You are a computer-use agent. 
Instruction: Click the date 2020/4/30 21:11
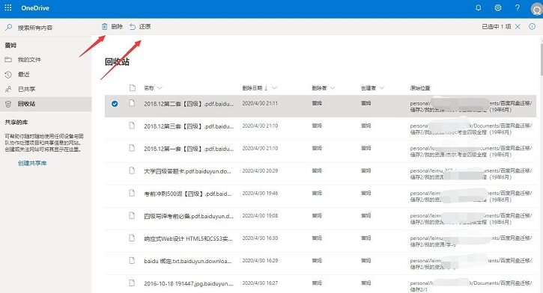pyautogui.click(x=260, y=103)
